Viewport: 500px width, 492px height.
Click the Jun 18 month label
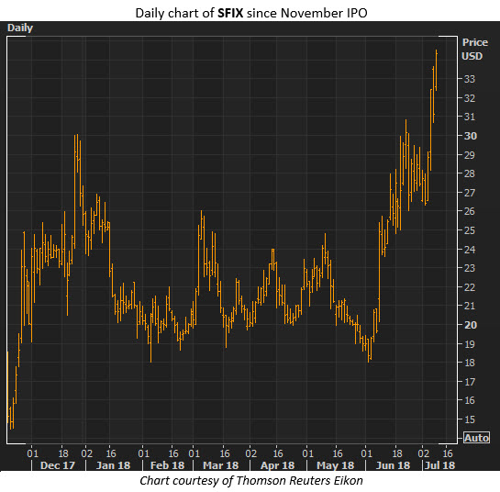click(393, 465)
